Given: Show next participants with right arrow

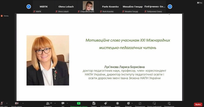Looking at the screenshot, I should [170, 7].
